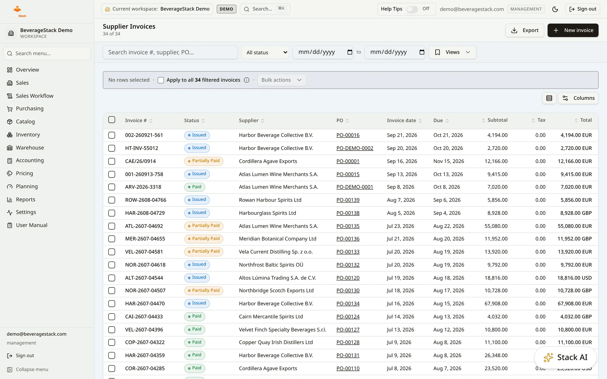The width and height of the screenshot is (607, 379).
Task: Click the invoice search field
Action: click(170, 52)
